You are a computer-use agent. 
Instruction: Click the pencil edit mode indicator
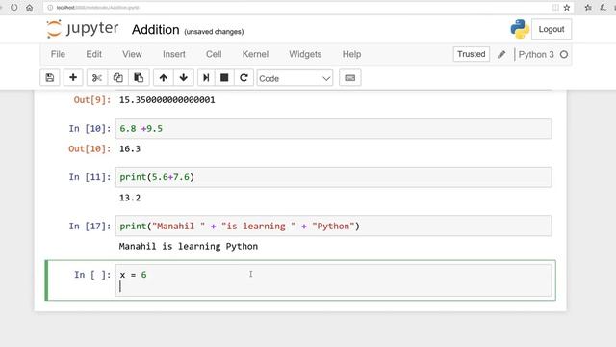coord(501,55)
